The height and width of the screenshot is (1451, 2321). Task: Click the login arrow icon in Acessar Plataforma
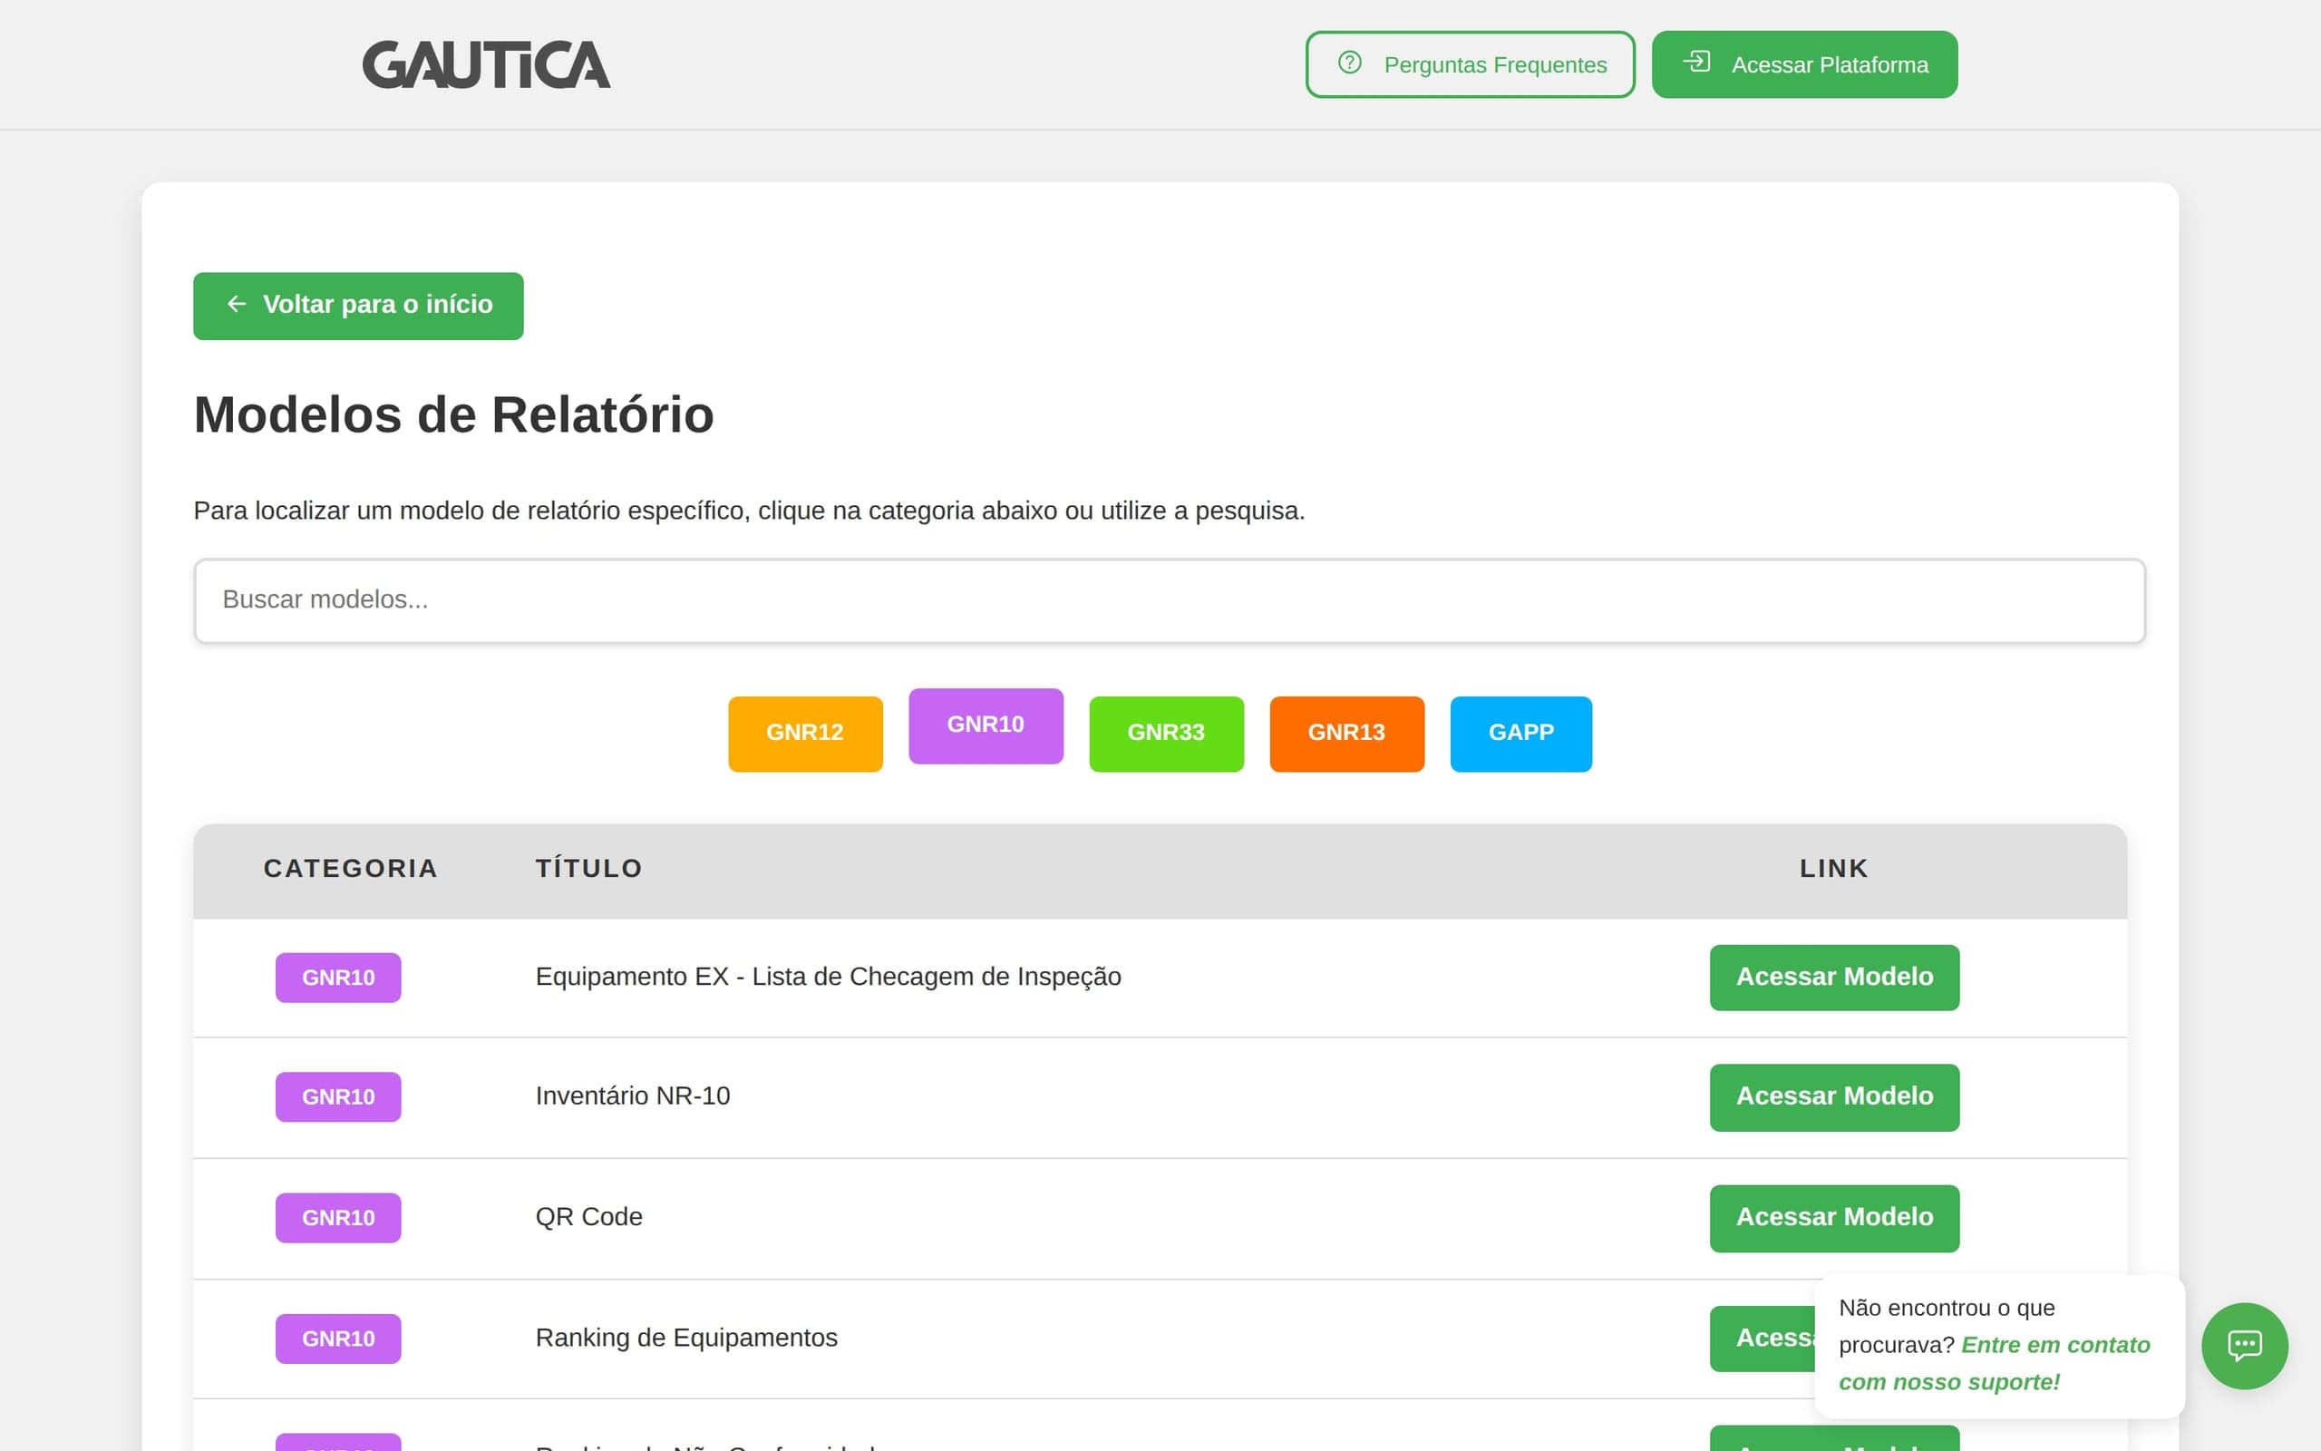click(x=1696, y=62)
